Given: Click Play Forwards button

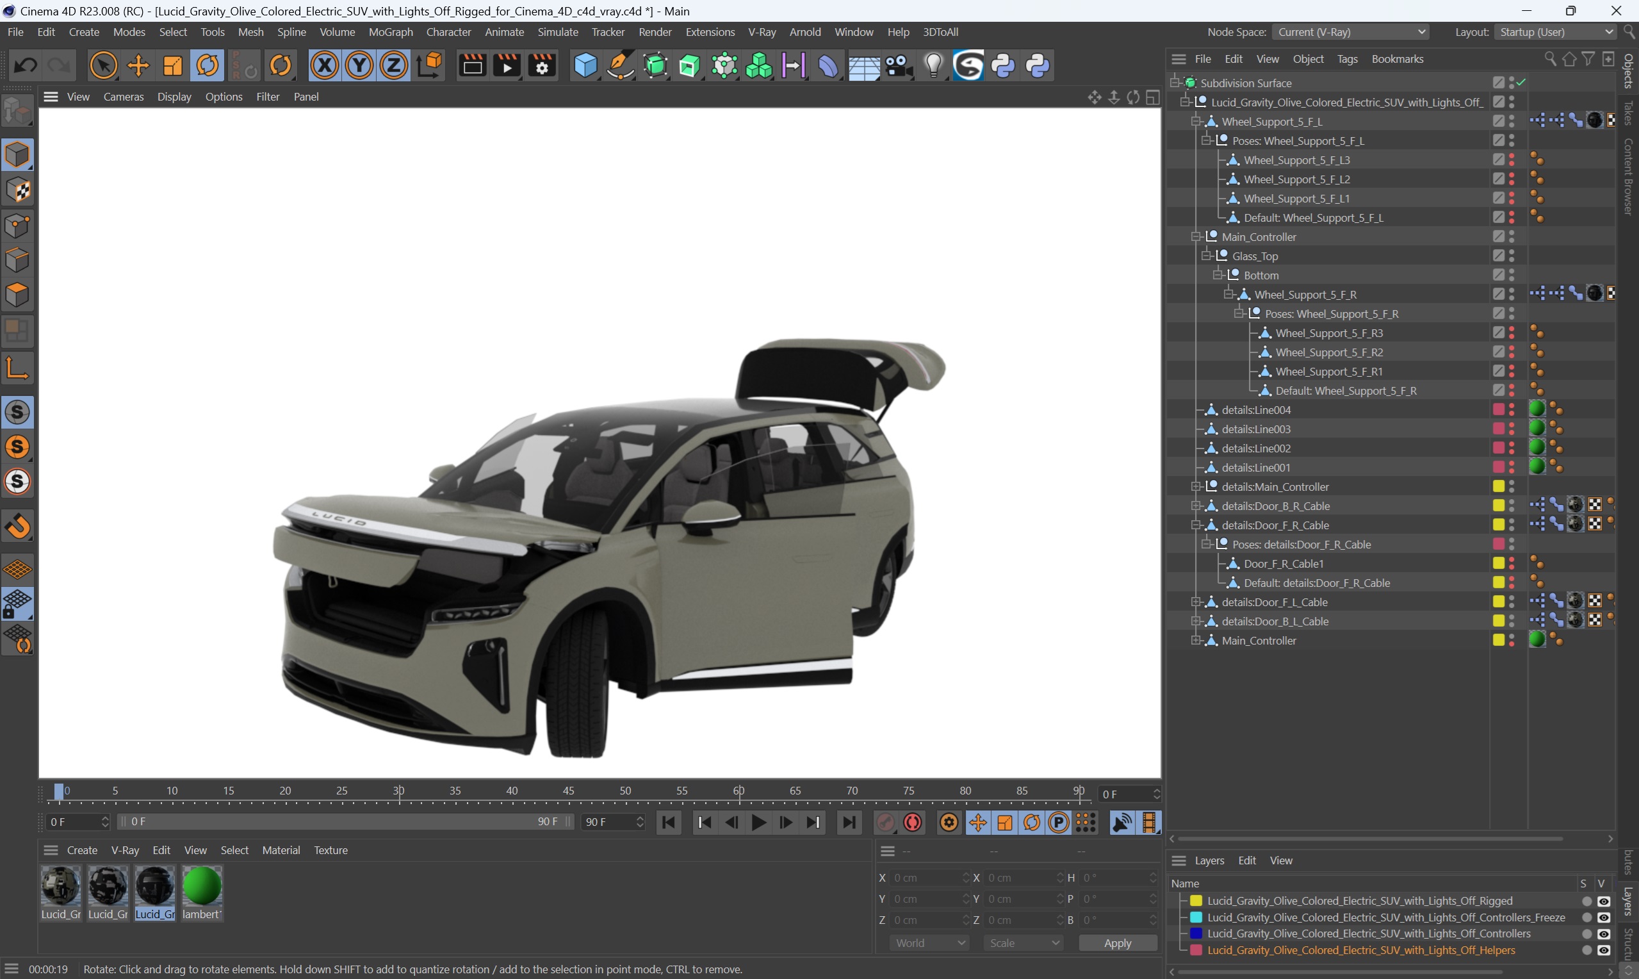Looking at the screenshot, I should pyautogui.click(x=759, y=822).
